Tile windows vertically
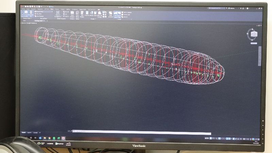Screen dimensions: 272x153 pyautogui.click(x=126, y=15)
